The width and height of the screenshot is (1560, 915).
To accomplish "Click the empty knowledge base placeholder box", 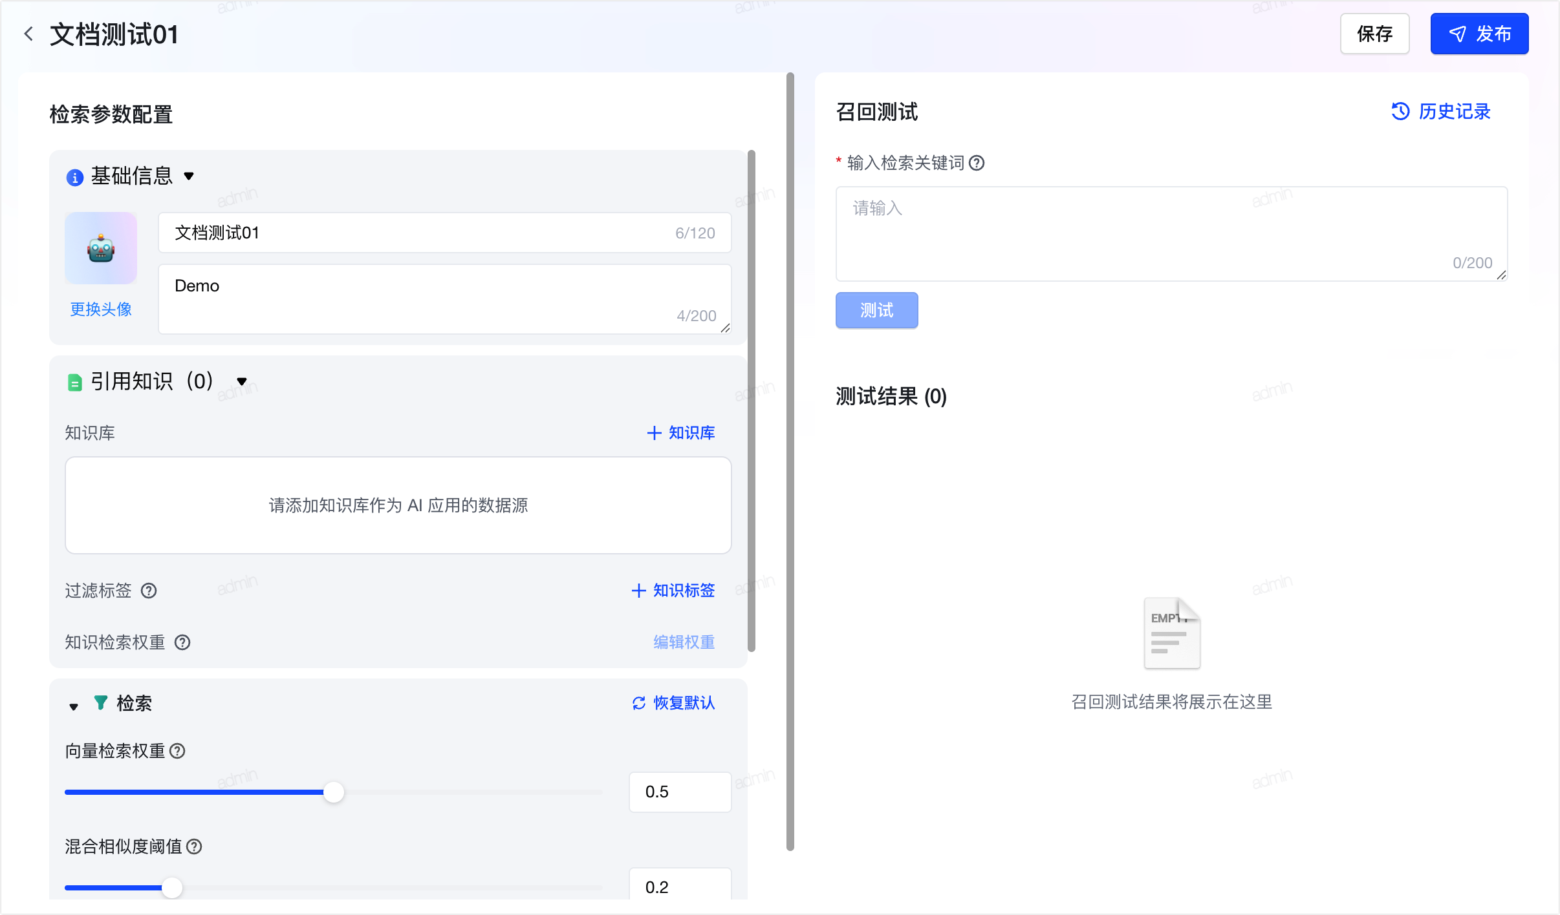I will 398,505.
